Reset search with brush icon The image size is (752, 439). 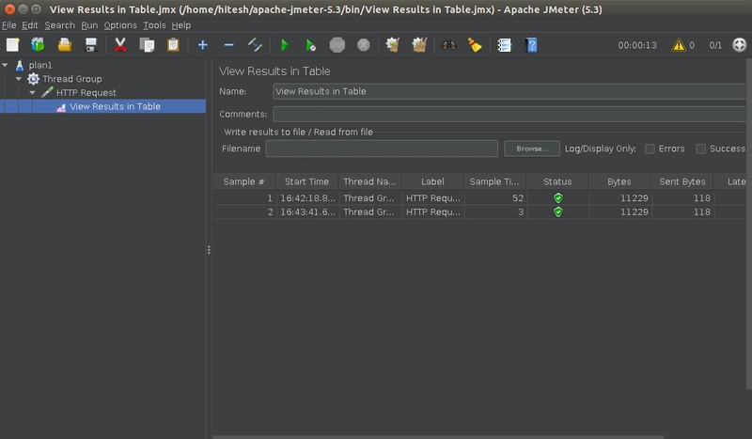[x=475, y=45]
